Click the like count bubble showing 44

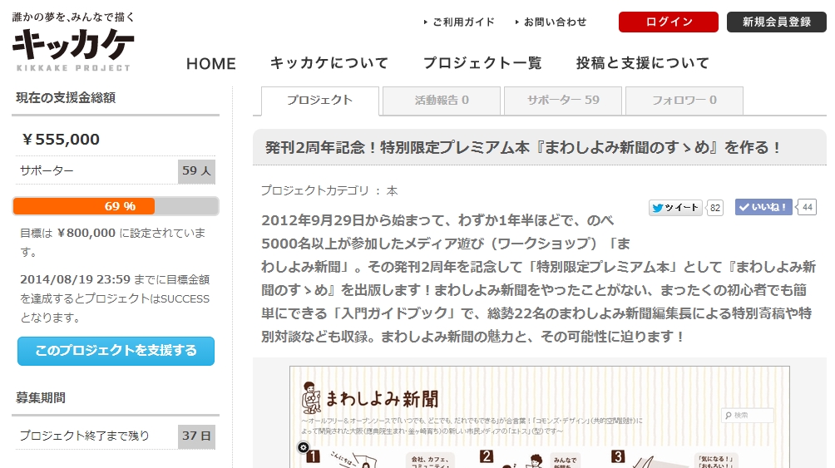(807, 208)
